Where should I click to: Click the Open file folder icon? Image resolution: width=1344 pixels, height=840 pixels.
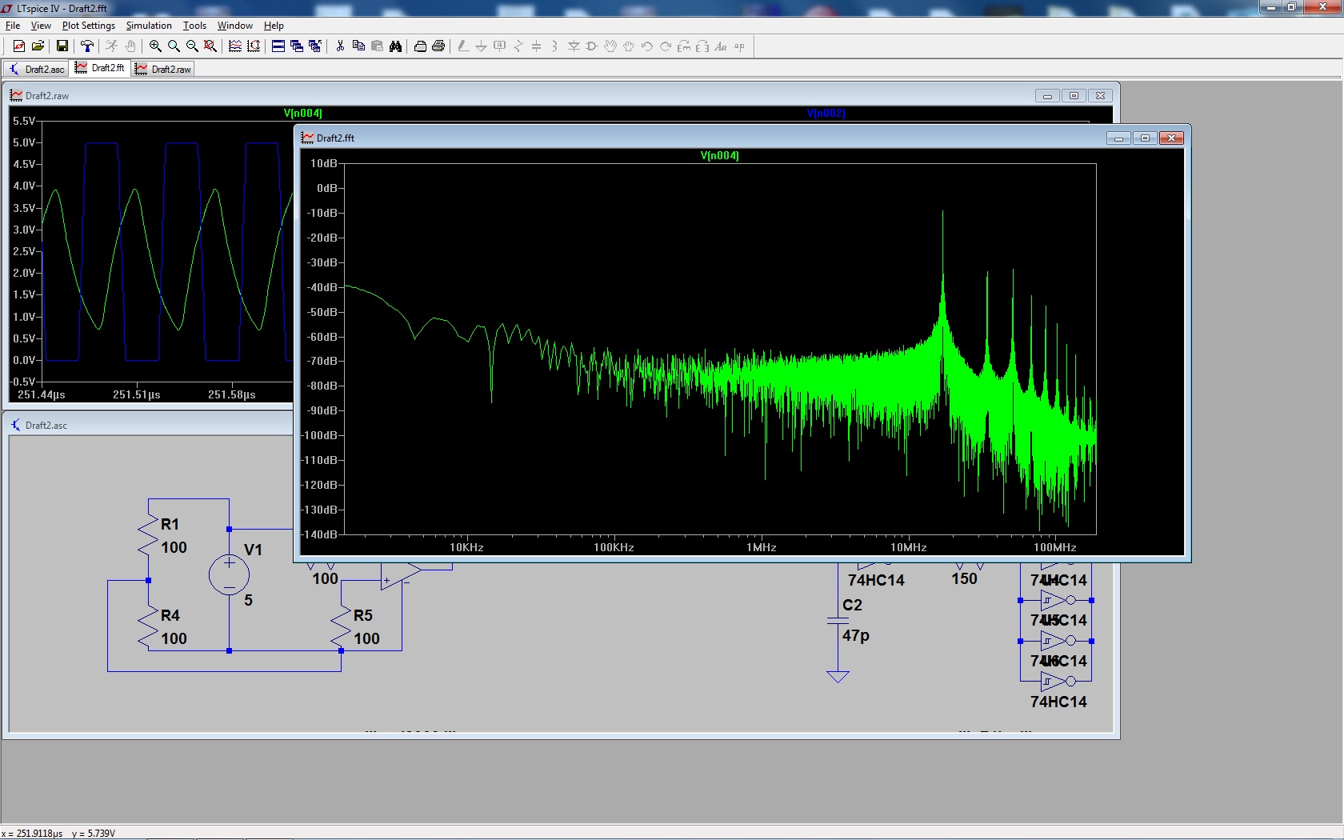point(38,46)
